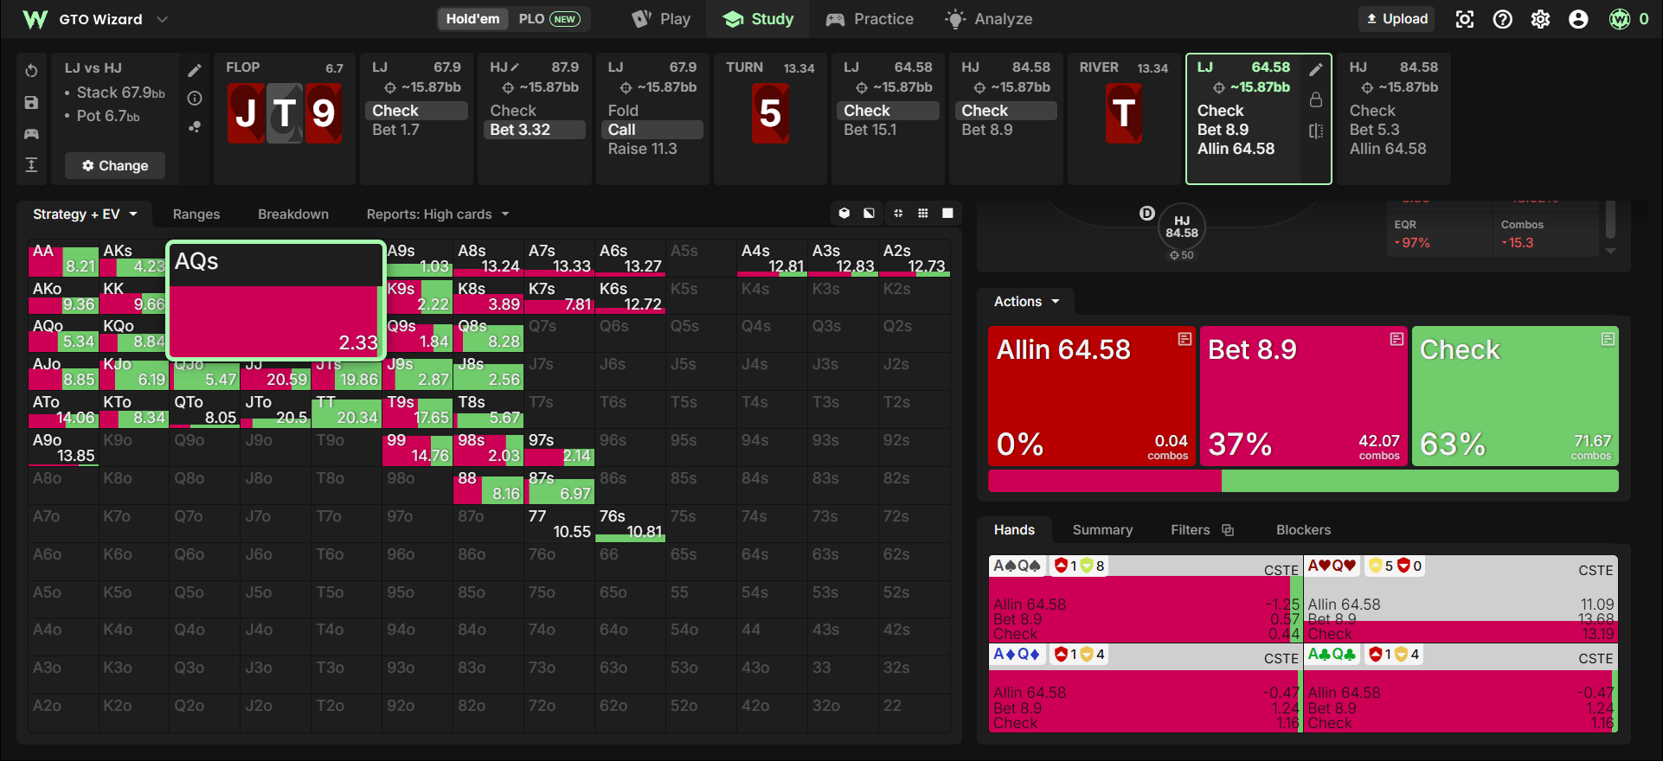Viewport: 1663px width, 761px height.
Task: Click the pencil icon on LJ river card
Action: 1316,69
